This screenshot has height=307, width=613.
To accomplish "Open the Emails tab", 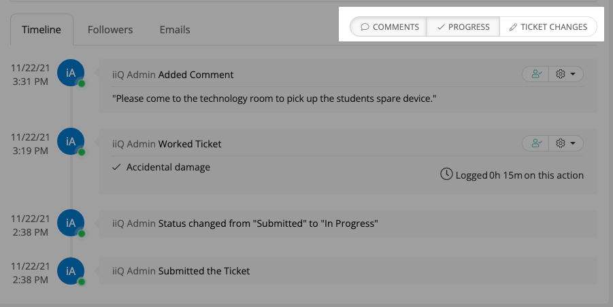I will [x=175, y=30].
